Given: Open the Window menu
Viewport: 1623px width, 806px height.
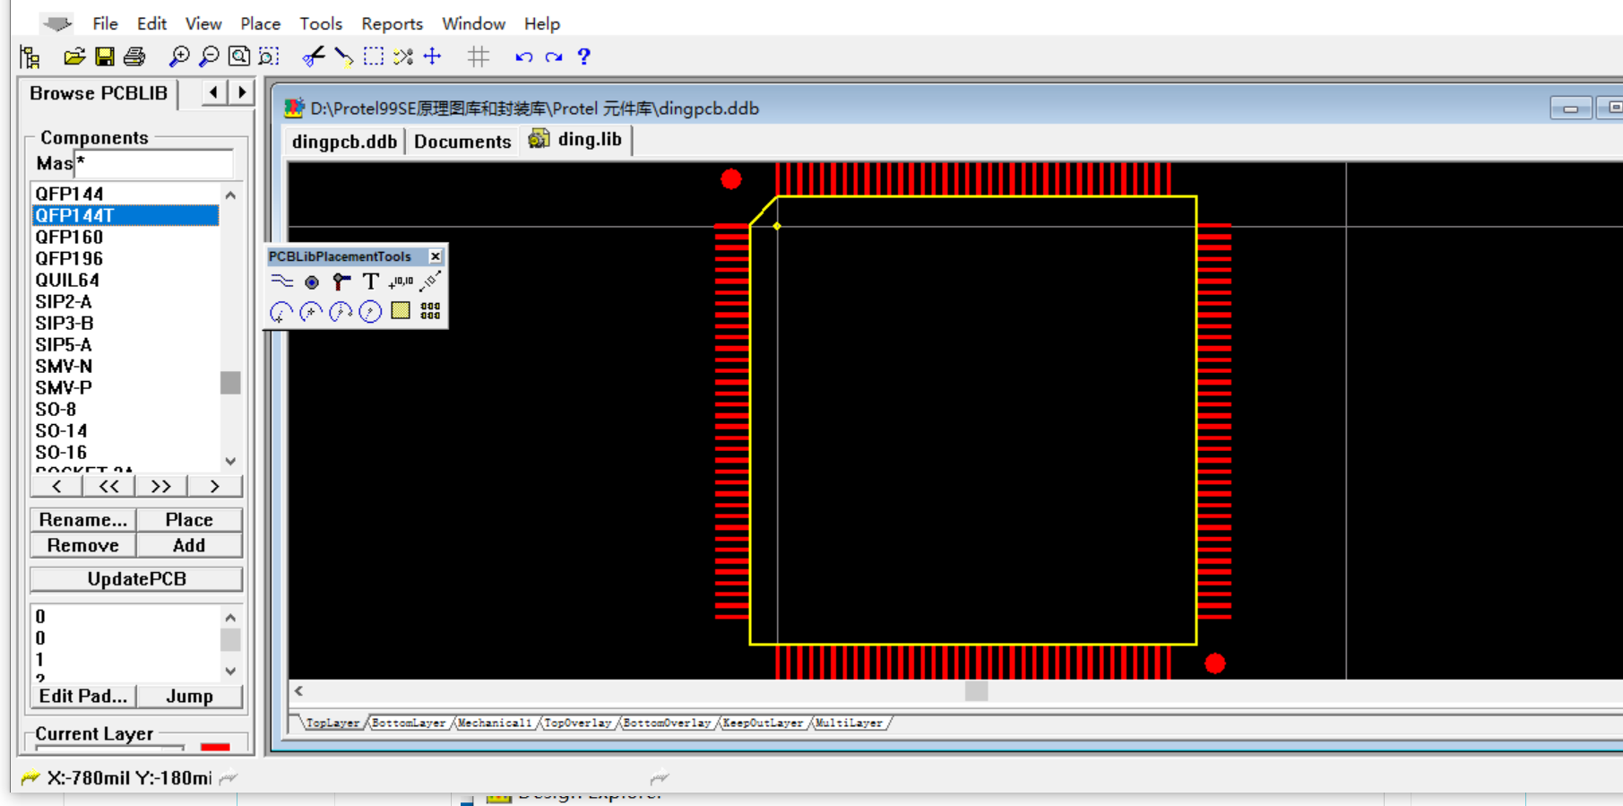Looking at the screenshot, I should click(473, 24).
